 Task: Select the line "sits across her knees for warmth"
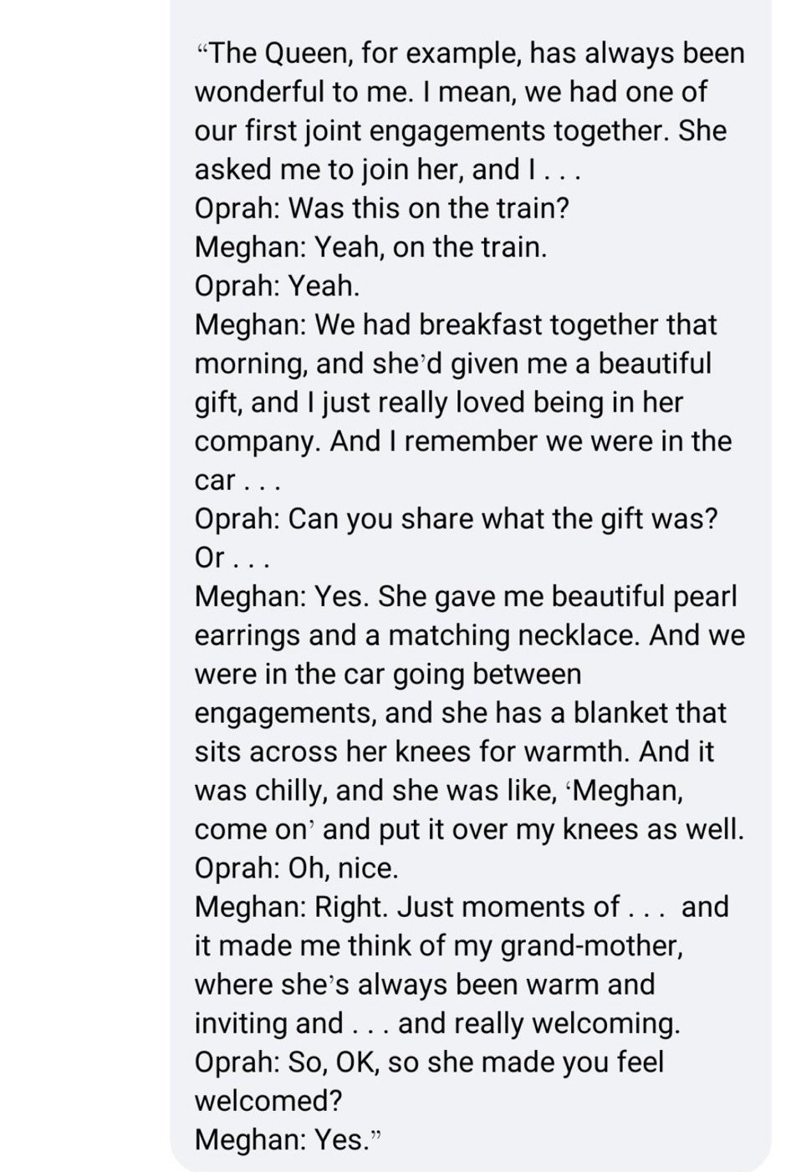pyautogui.click(x=455, y=752)
